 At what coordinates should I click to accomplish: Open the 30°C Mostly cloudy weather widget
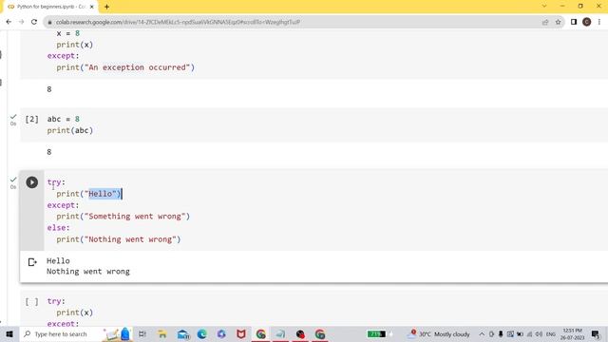click(440, 333)
